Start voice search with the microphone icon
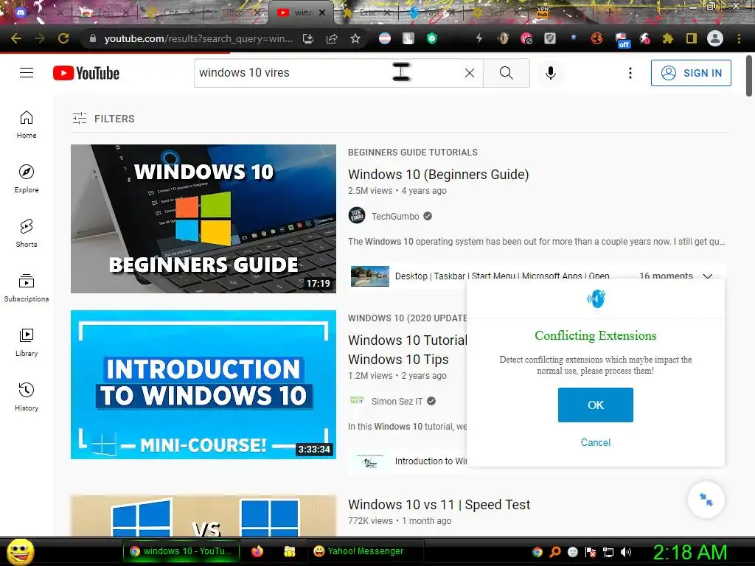Image resolution: width=755 pixels, height=566 pixels. (x=550, y=73)
